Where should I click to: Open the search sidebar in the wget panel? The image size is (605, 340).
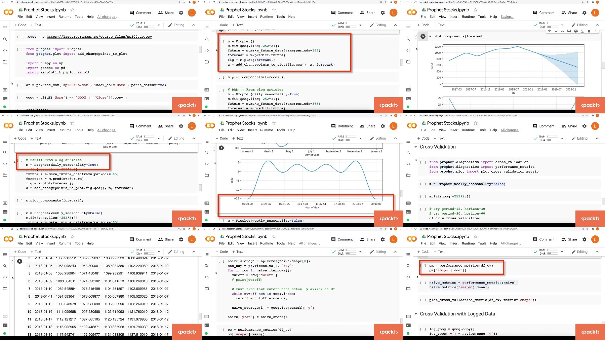[5, 39]
